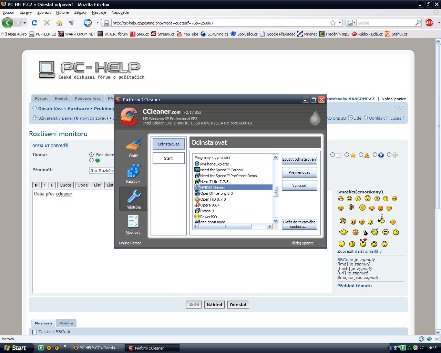
Task: Select the clover icon radio button
Action: [91, 160]
